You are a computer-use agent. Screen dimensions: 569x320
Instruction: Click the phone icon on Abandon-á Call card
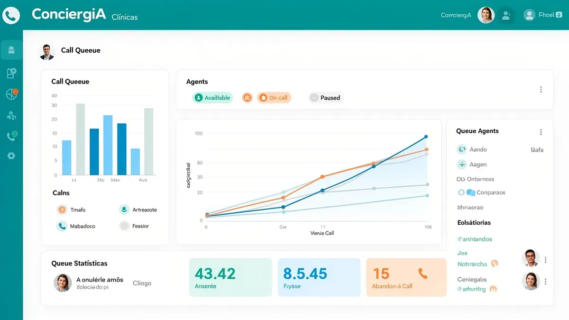pos(423,273)
